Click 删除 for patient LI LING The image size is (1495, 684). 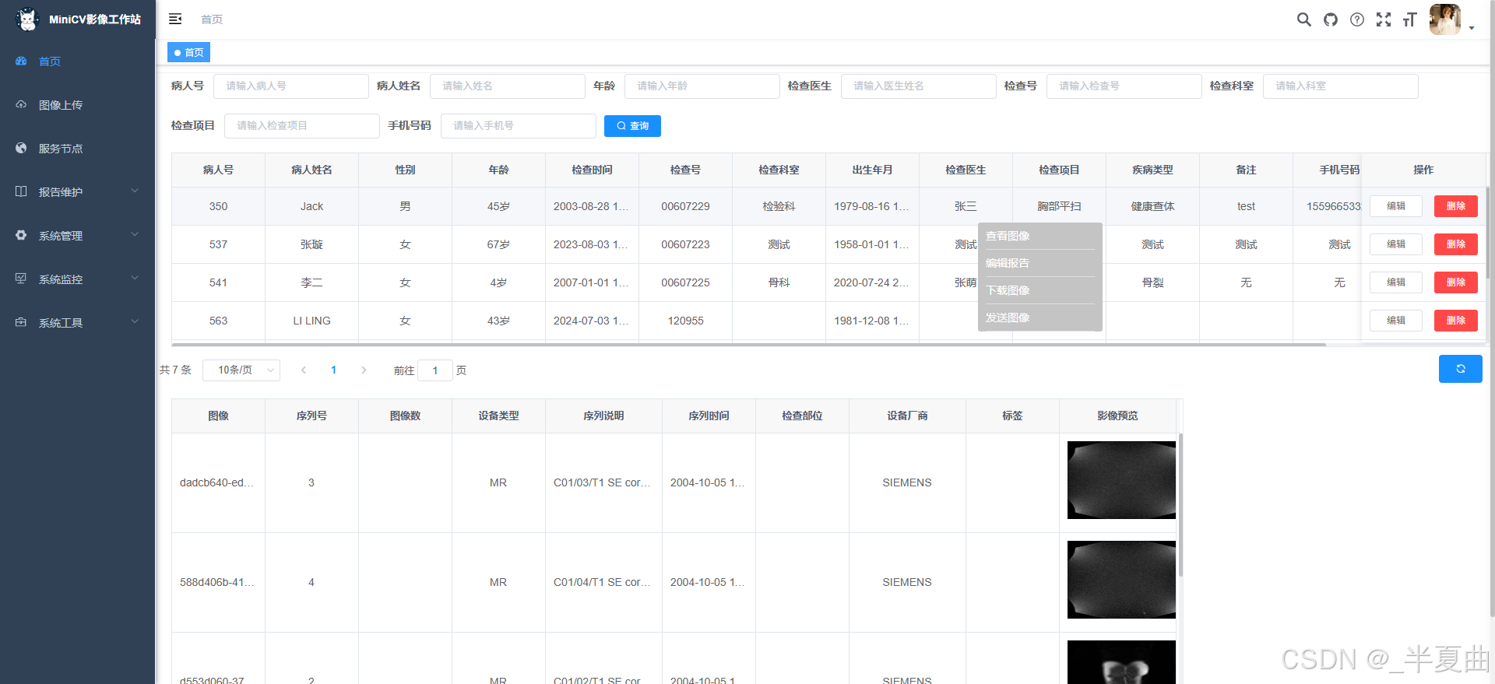1456,321
